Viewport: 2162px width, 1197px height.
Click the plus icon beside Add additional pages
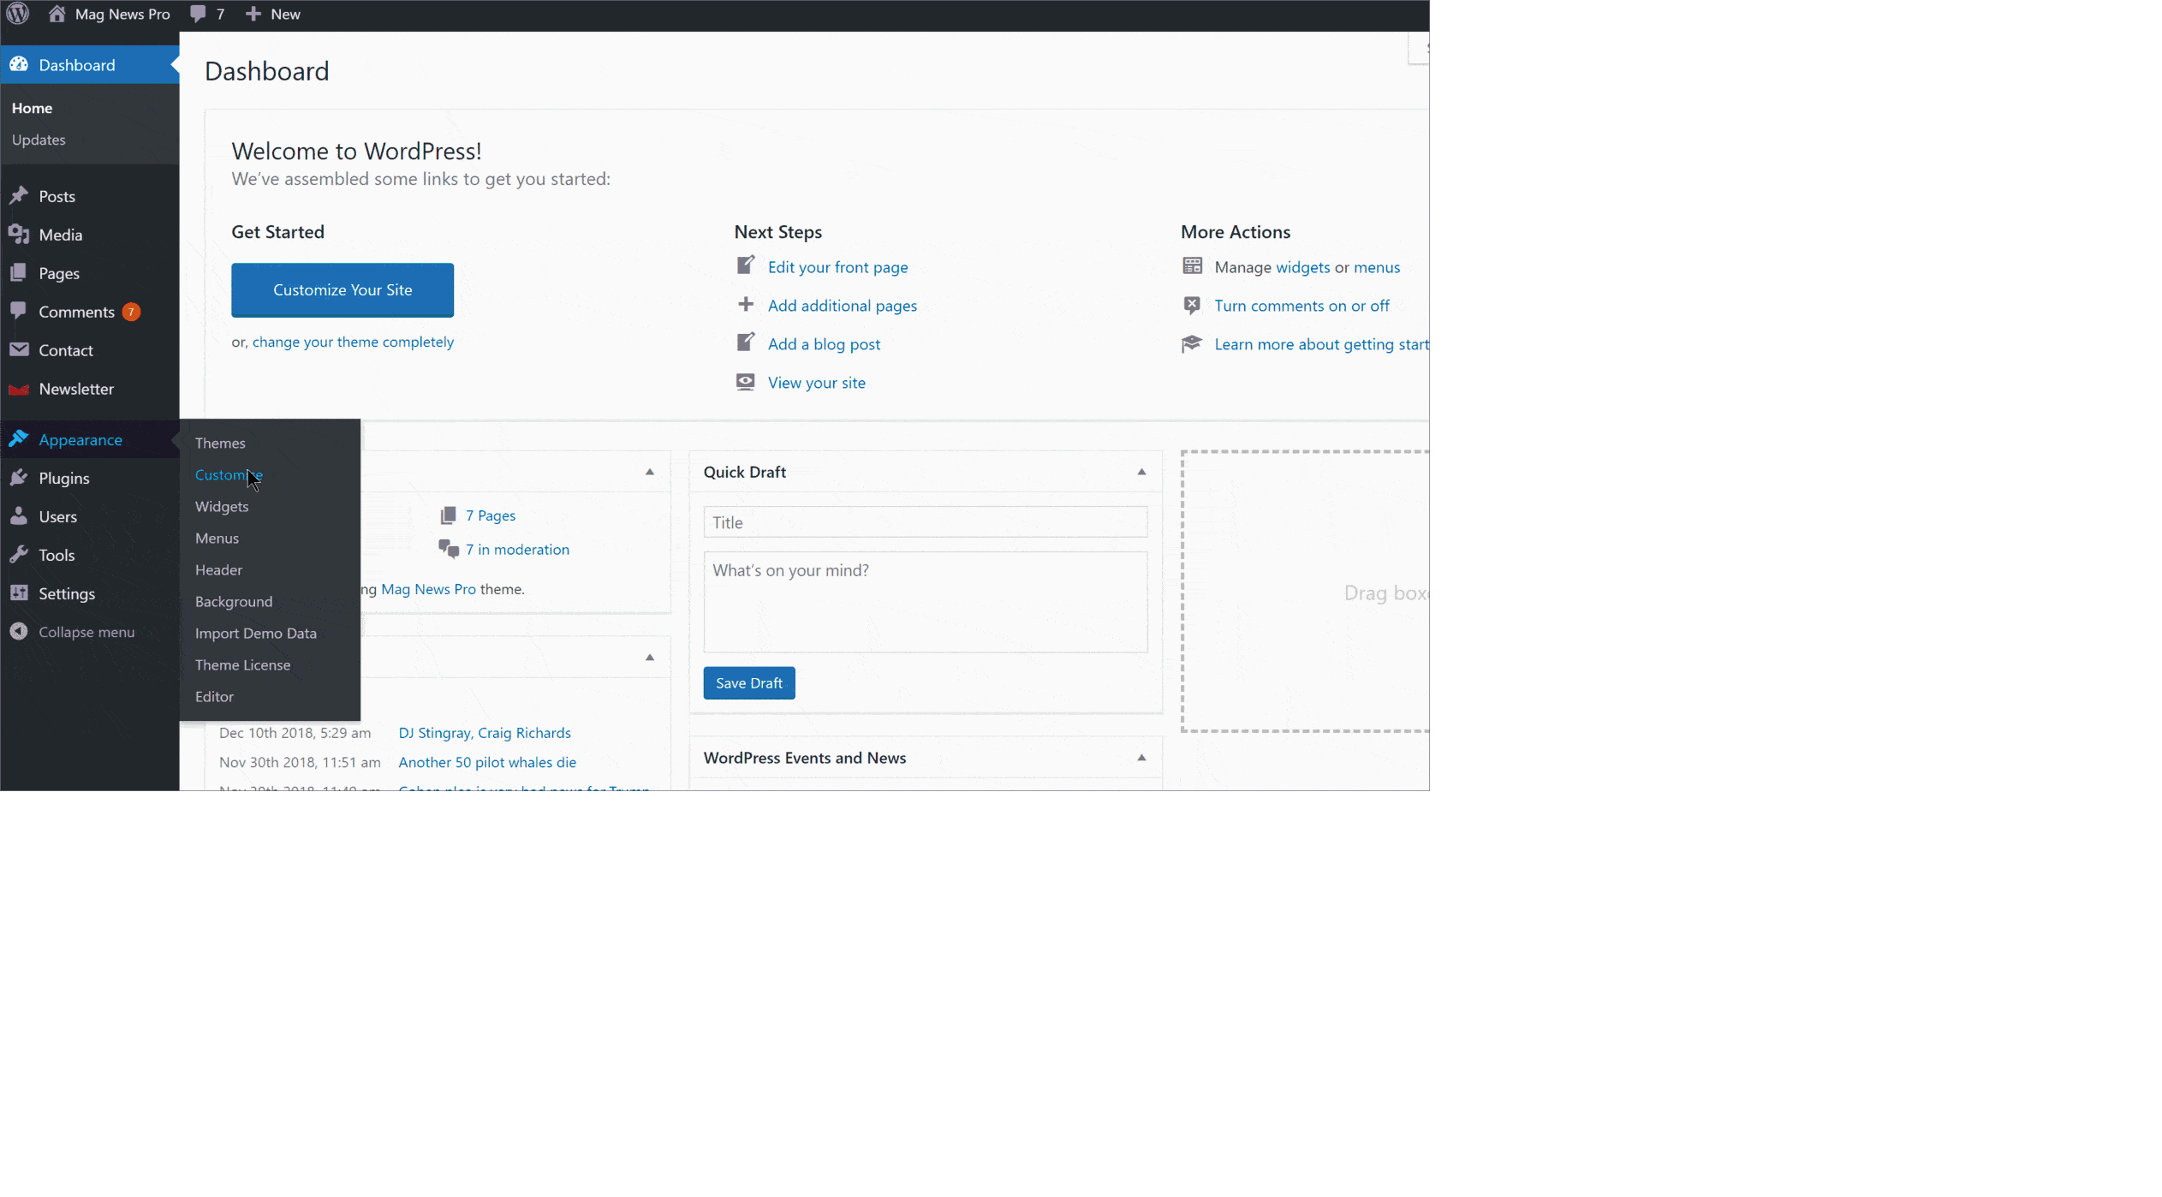(746, 304)
